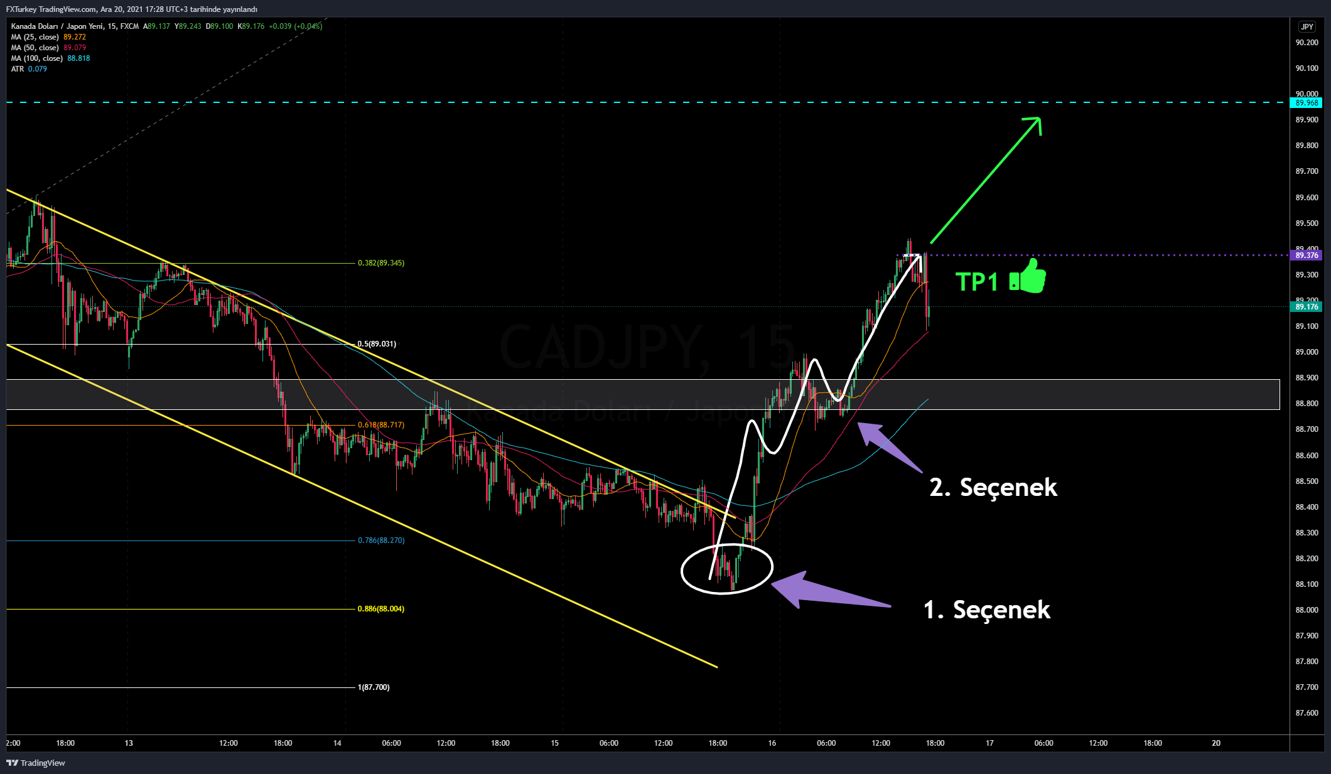
Task: Click the 89.176 current price label
Action: click(x=1307, y=307)
